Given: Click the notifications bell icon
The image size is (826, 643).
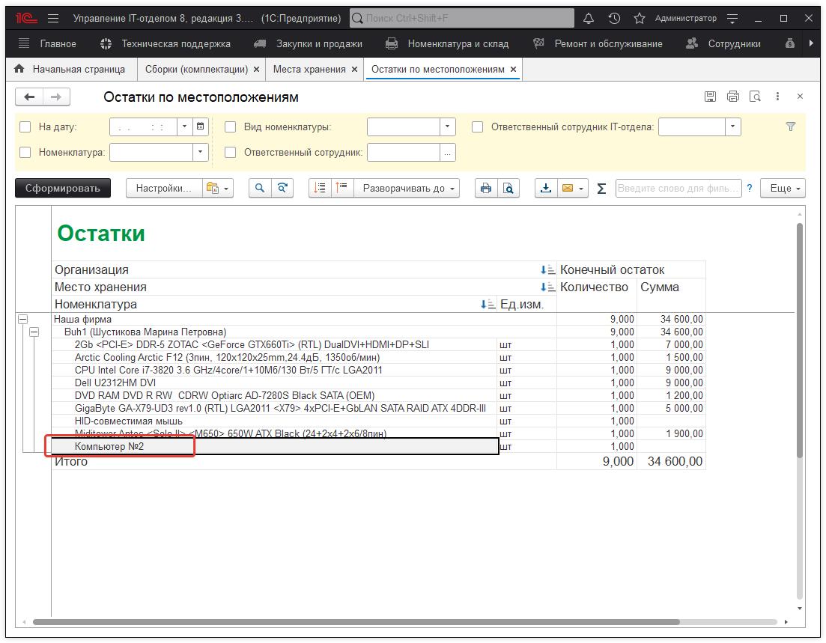Looking at the screenshot, I should click(589, 18).
